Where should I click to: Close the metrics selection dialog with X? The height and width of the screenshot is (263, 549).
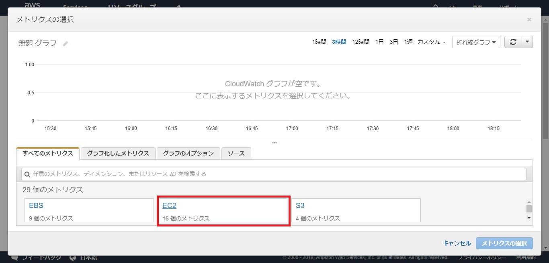click(x=529, y=19)
